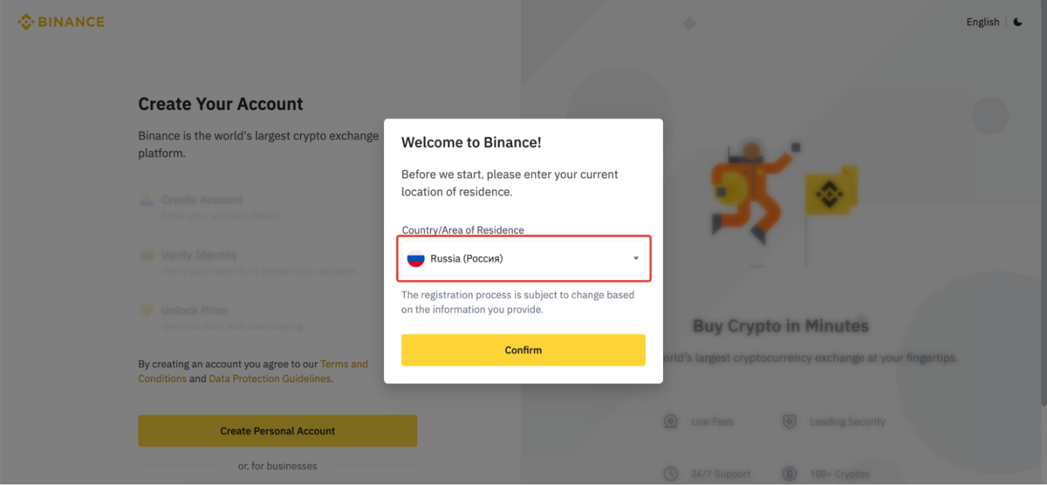This screenshot has height=485, width=1047.
Task: Click the 100+ Cryptos coin icon
Action: tap(790, 474)
